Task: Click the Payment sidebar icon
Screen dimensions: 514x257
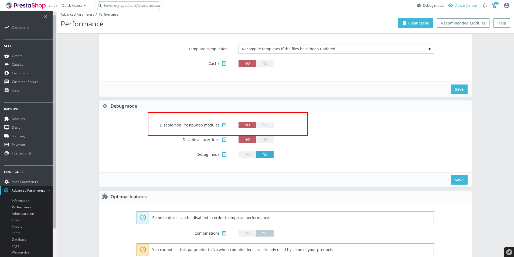Action: [x=7, y=145]
